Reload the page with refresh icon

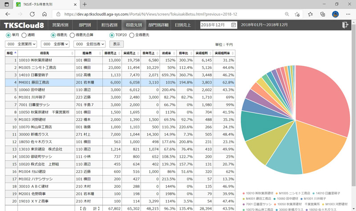(32, 14)
